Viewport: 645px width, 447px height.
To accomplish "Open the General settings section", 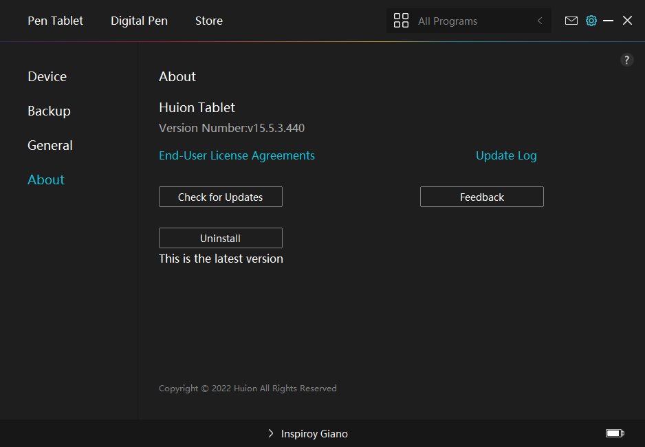I will (50, 145).
